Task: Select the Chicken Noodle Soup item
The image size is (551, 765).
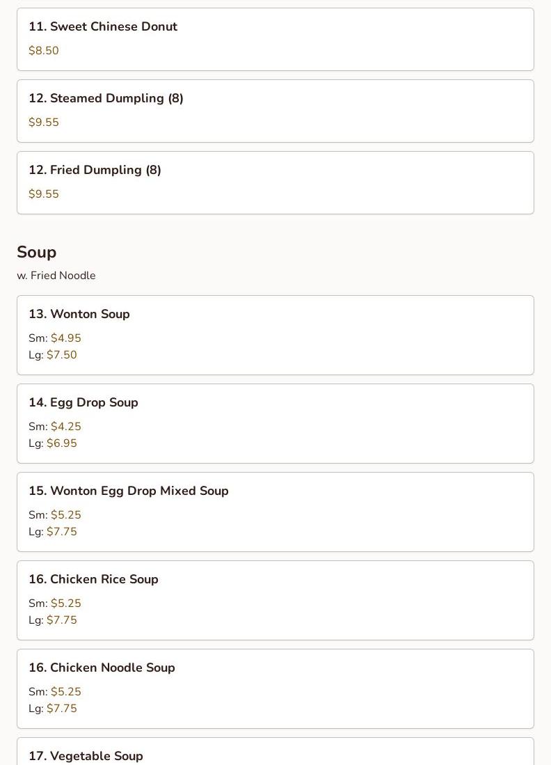Action: (275, 688)
